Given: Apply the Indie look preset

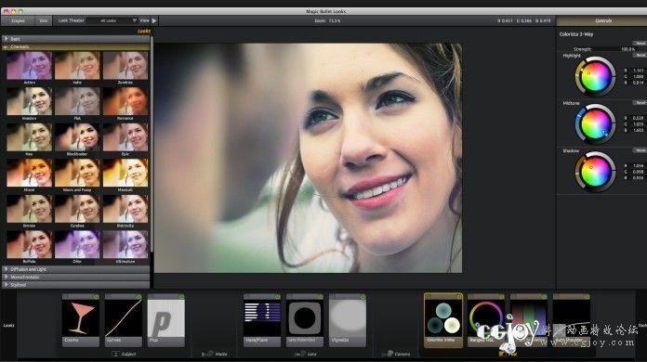Looking at the screenshot, I should [x=77, y=66].
